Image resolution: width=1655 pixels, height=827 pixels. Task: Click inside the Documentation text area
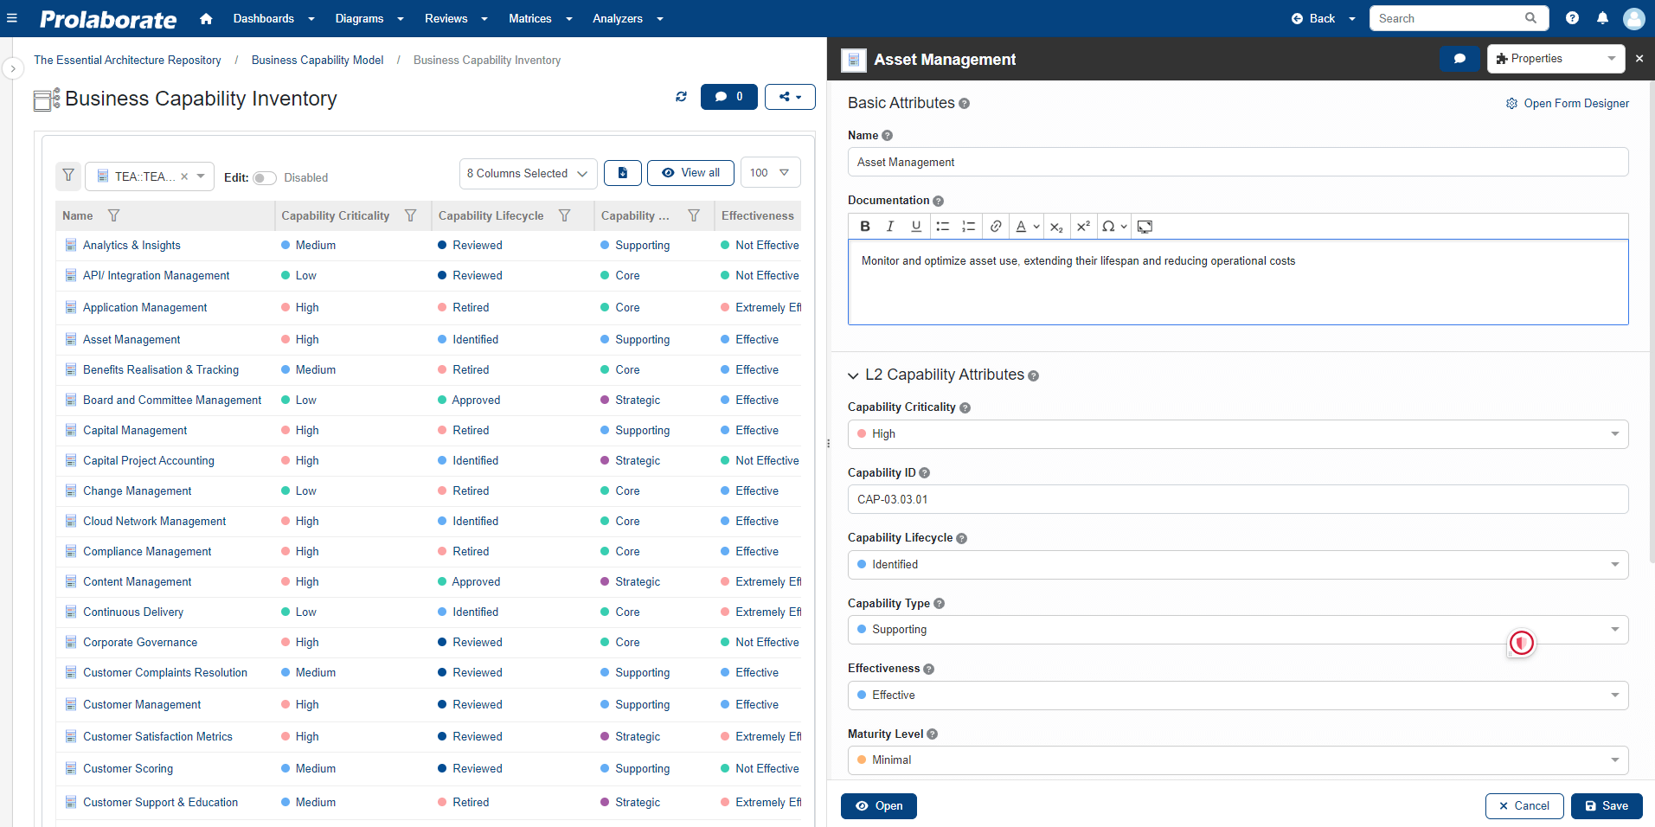pos(1238,282)
